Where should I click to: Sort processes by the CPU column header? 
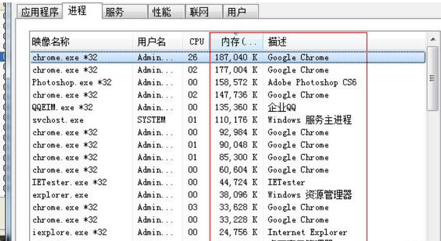[197, 42]
